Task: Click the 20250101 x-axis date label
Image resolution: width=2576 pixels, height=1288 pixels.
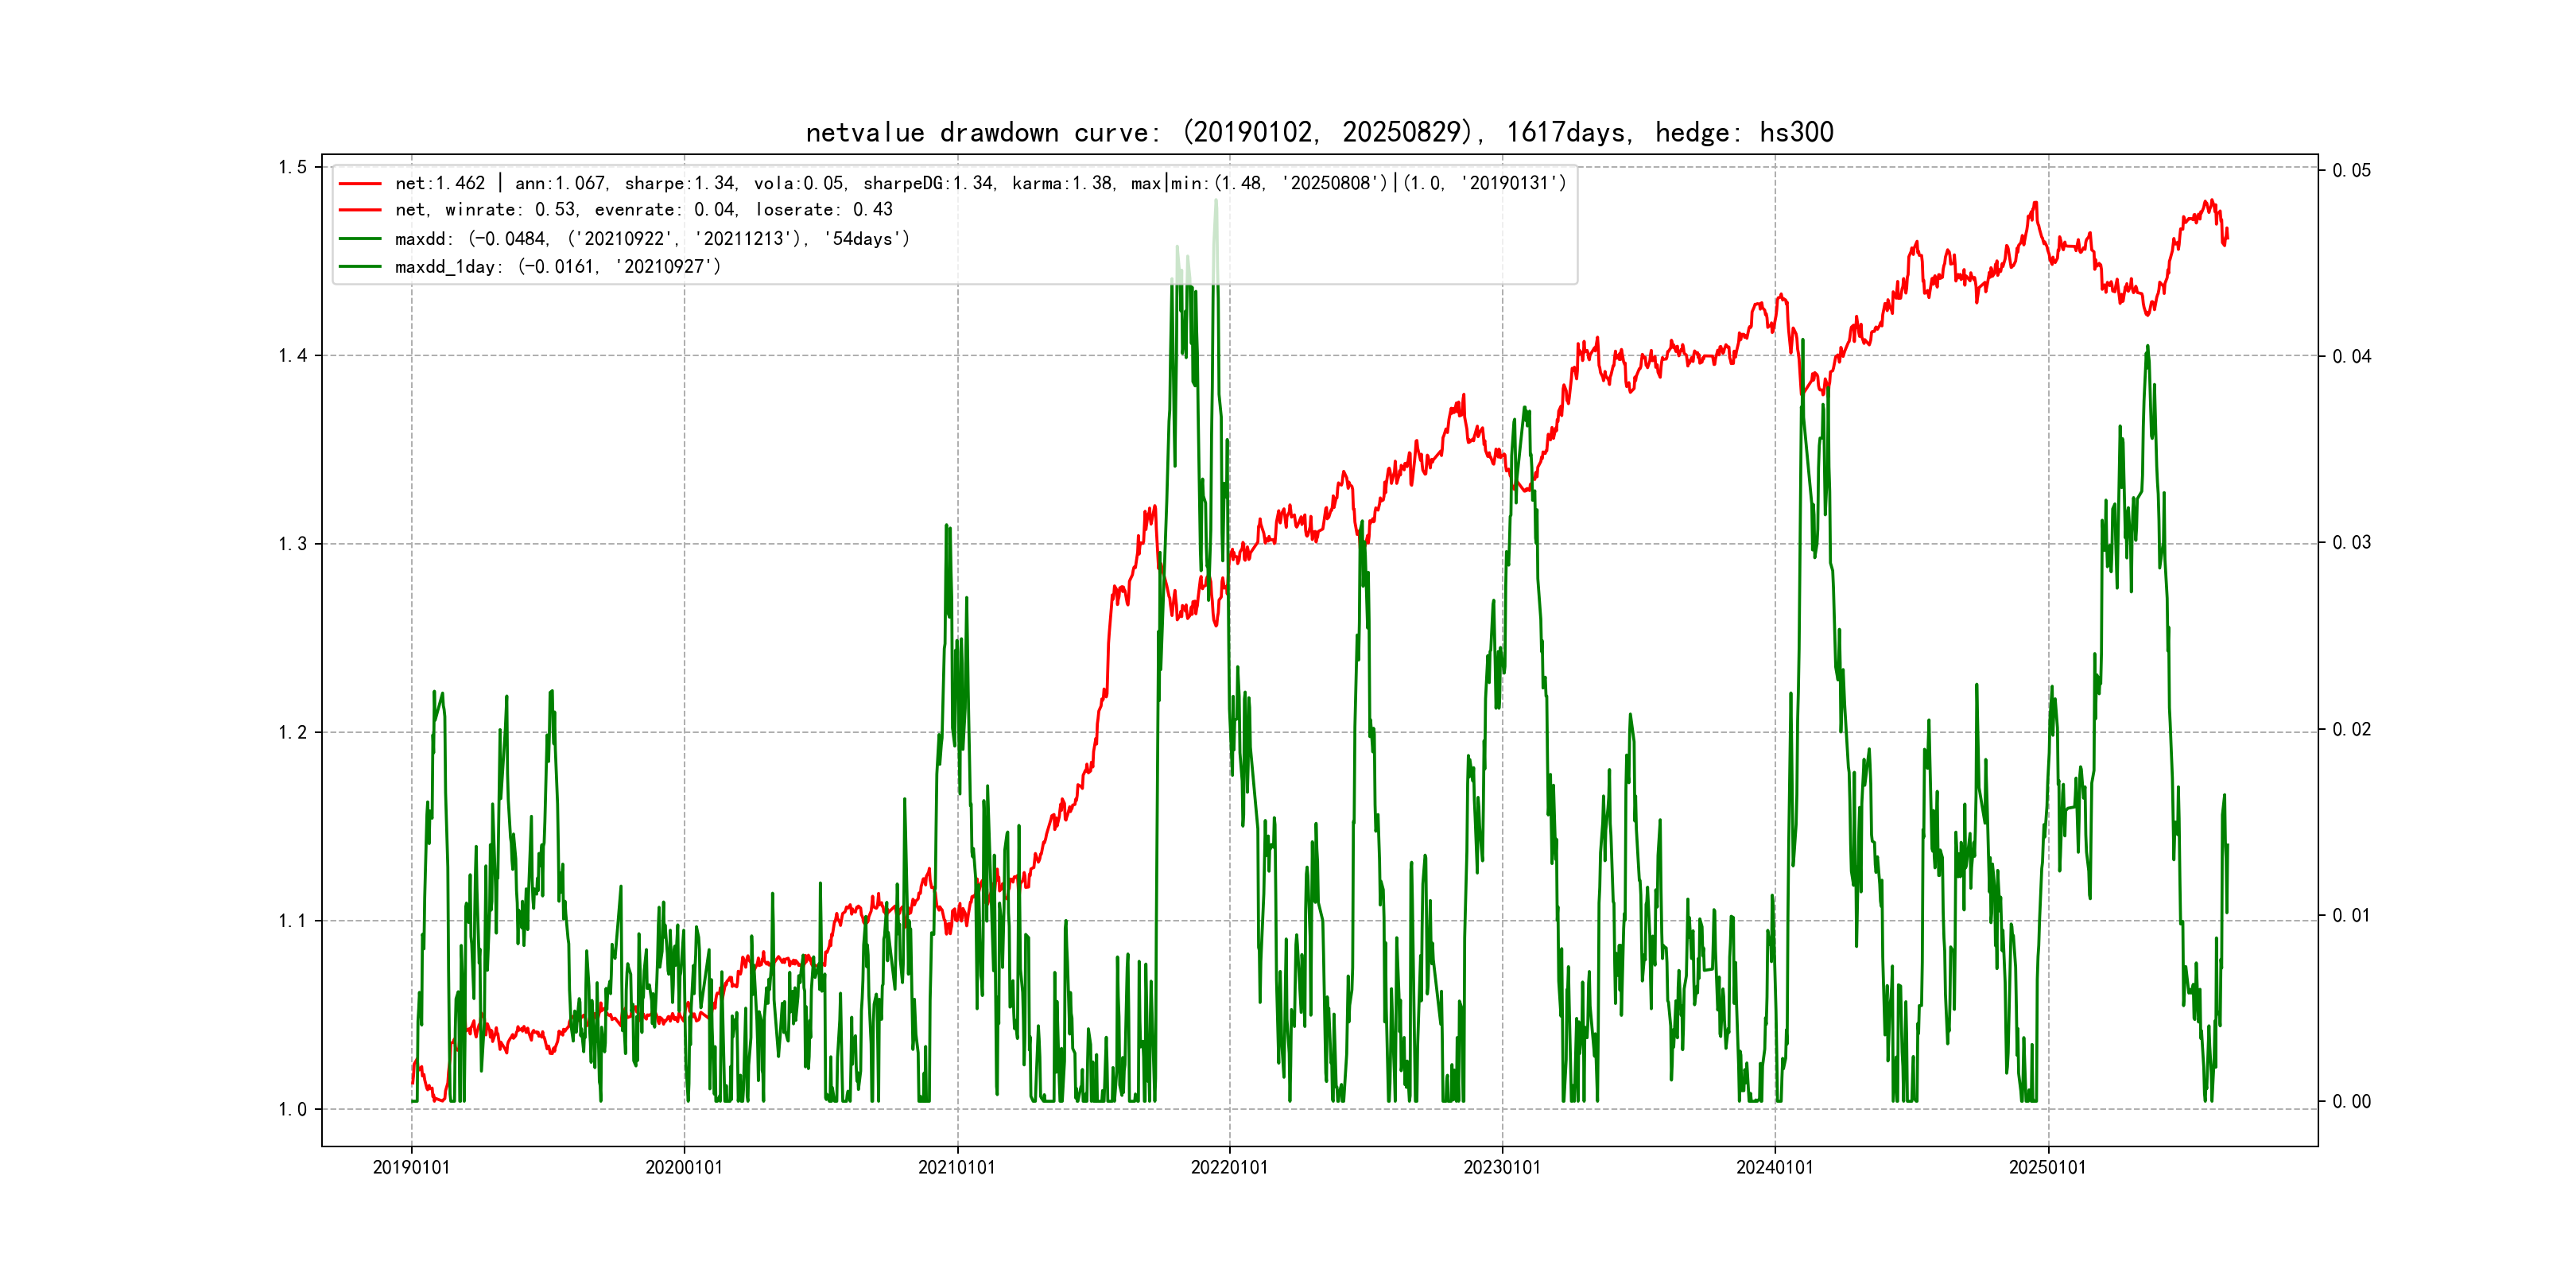Action: click(2047, 1167)
